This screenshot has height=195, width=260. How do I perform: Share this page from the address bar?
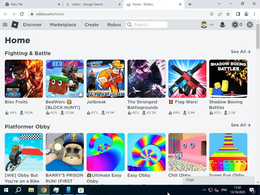[x=220, y=14]
